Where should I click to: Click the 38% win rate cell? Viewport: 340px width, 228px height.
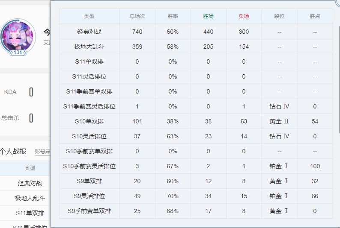[x=173, y=121]
